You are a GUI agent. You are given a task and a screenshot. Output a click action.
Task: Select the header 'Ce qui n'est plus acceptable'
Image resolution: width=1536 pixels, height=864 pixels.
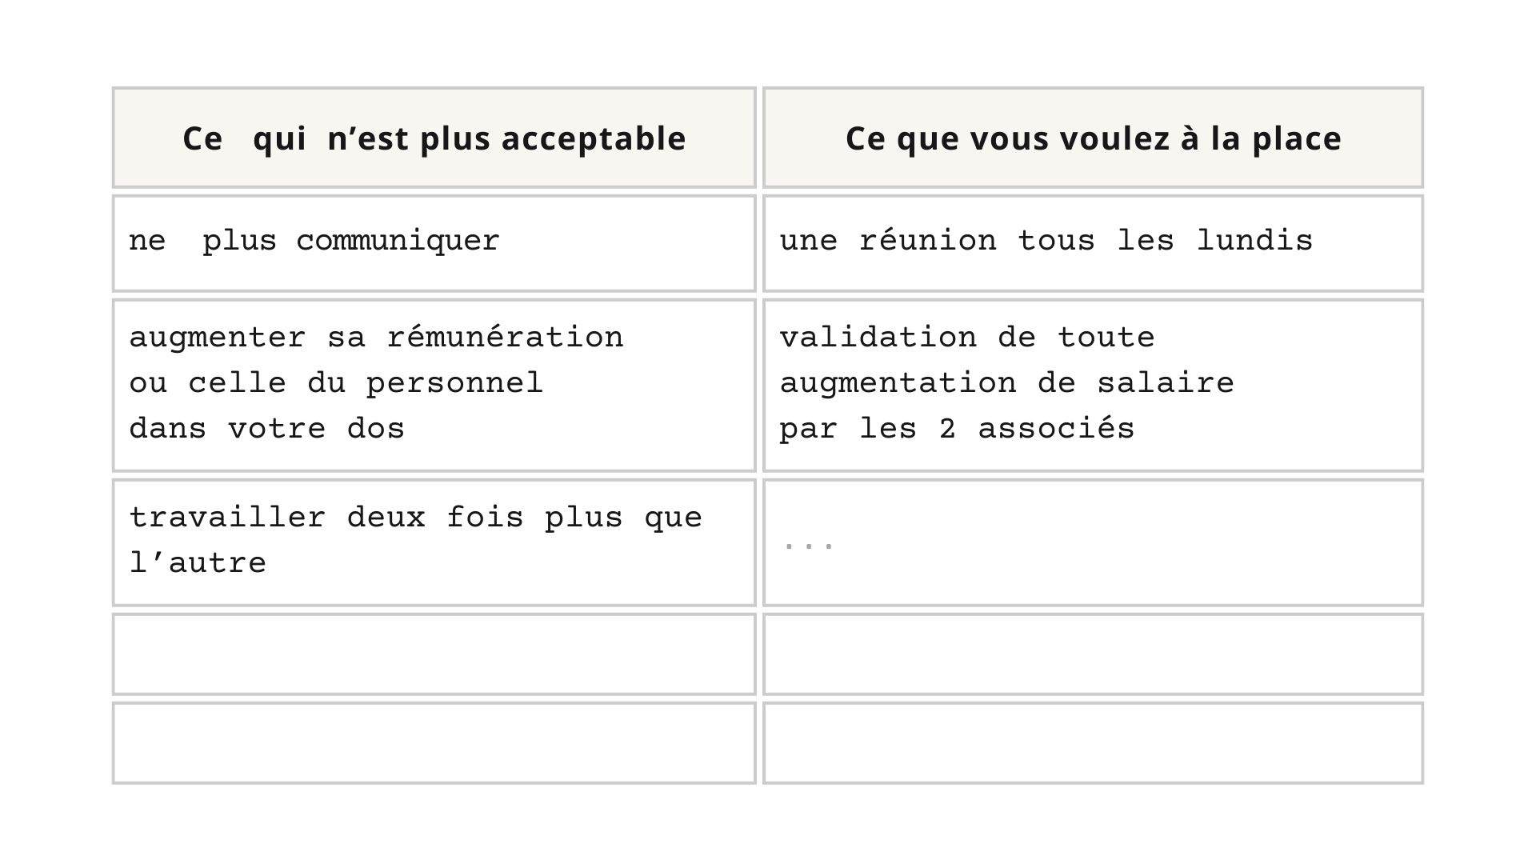(x=434, y=138)
